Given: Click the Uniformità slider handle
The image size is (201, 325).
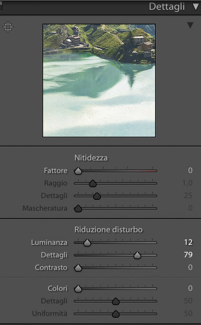Looking at the screenshot, I should coord(116,314).
